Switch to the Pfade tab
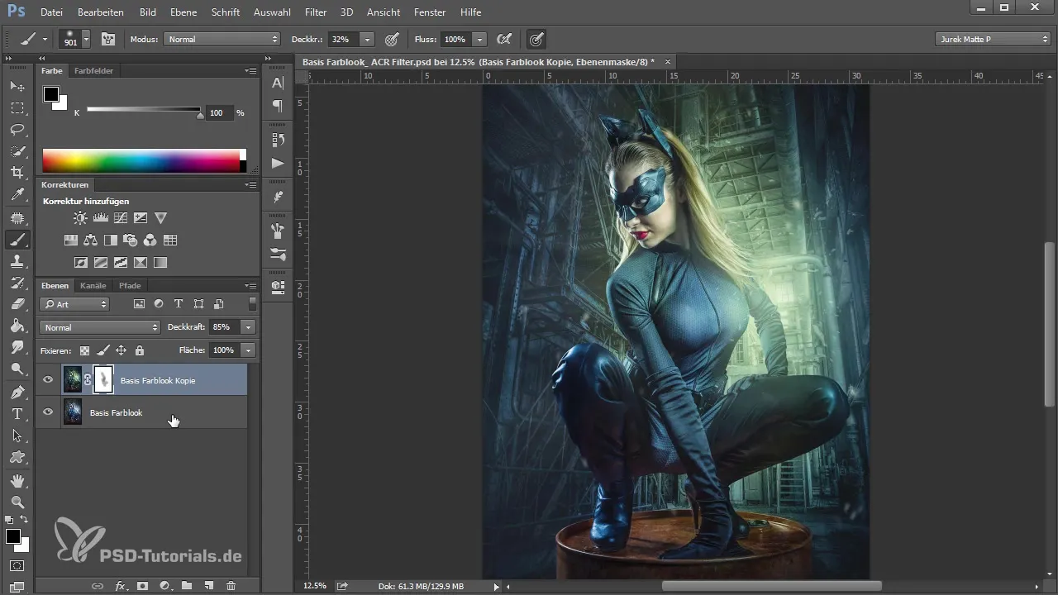The image size is (1058, 595). [x=130, y=285]
